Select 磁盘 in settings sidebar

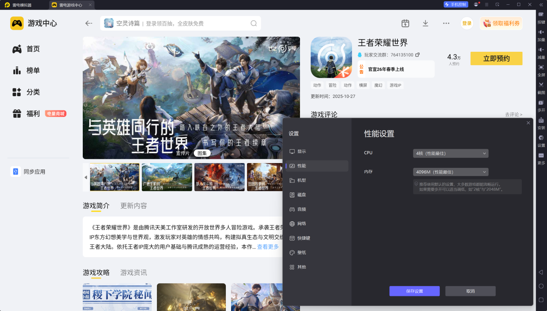point(317,195)
